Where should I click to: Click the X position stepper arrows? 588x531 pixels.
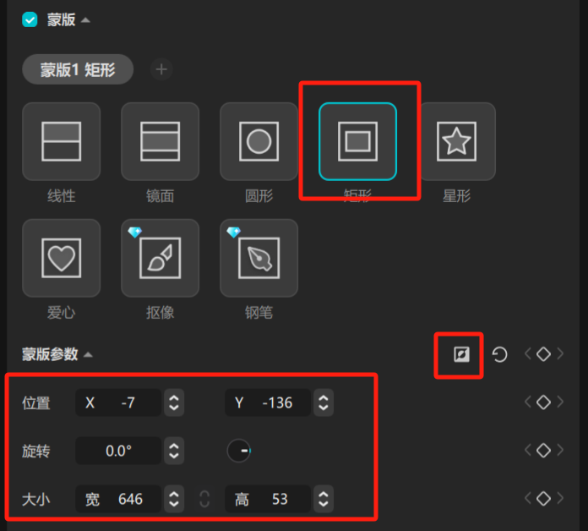[x=174, y=402]
